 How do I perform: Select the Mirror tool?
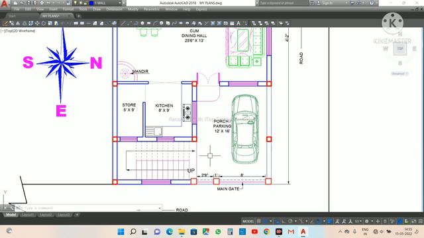tap(18, 24)
